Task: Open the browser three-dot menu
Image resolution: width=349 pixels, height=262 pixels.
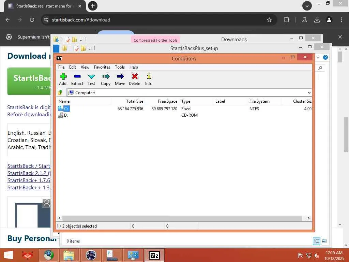Action: [342, 20]
